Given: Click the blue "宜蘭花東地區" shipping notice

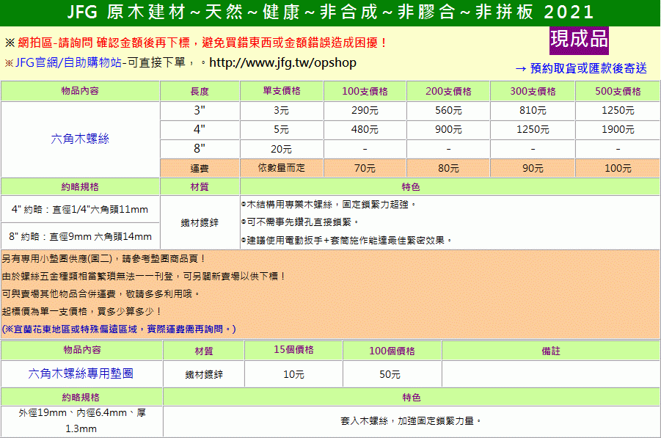Looking at the screenshot, I should pyautogui.click(x=119, y=329).
